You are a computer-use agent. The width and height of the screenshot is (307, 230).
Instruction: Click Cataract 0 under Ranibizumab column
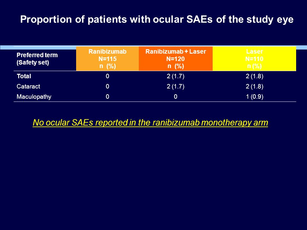tap(107, 86)
